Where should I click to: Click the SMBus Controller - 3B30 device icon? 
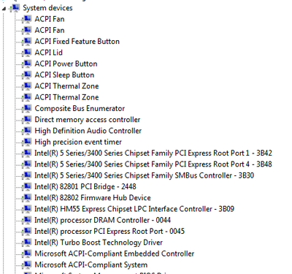click(26, 175)
